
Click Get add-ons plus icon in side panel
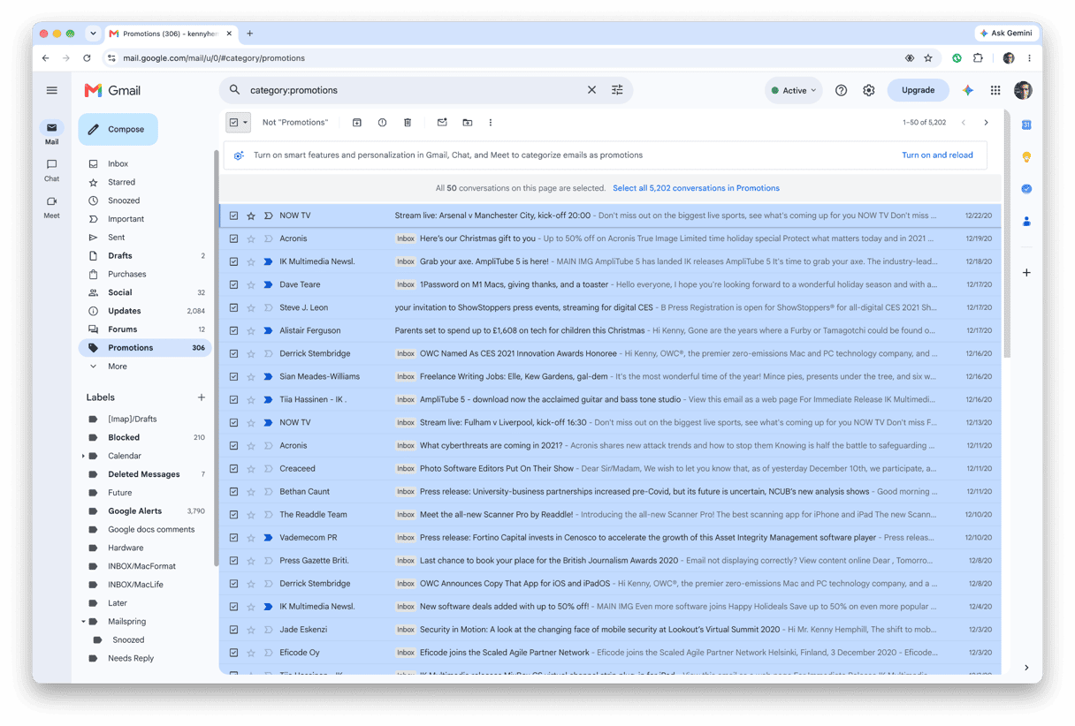click(1026, 273)
